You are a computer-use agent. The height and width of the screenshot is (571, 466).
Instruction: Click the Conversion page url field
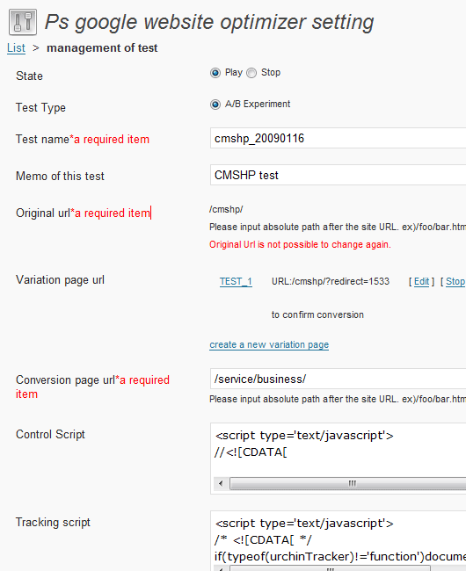coord(339,379)
